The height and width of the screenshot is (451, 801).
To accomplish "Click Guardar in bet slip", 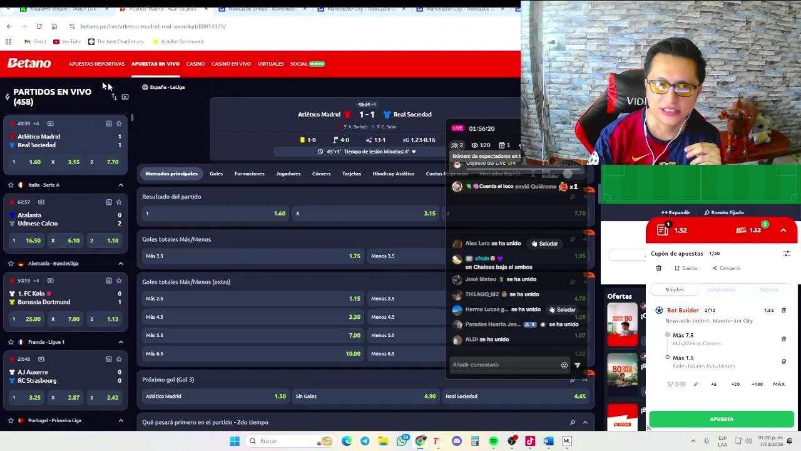I will [686, 268].
